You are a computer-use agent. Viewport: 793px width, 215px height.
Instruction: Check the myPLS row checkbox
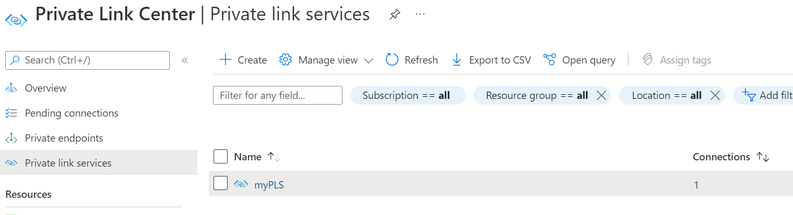click(221, 183)
